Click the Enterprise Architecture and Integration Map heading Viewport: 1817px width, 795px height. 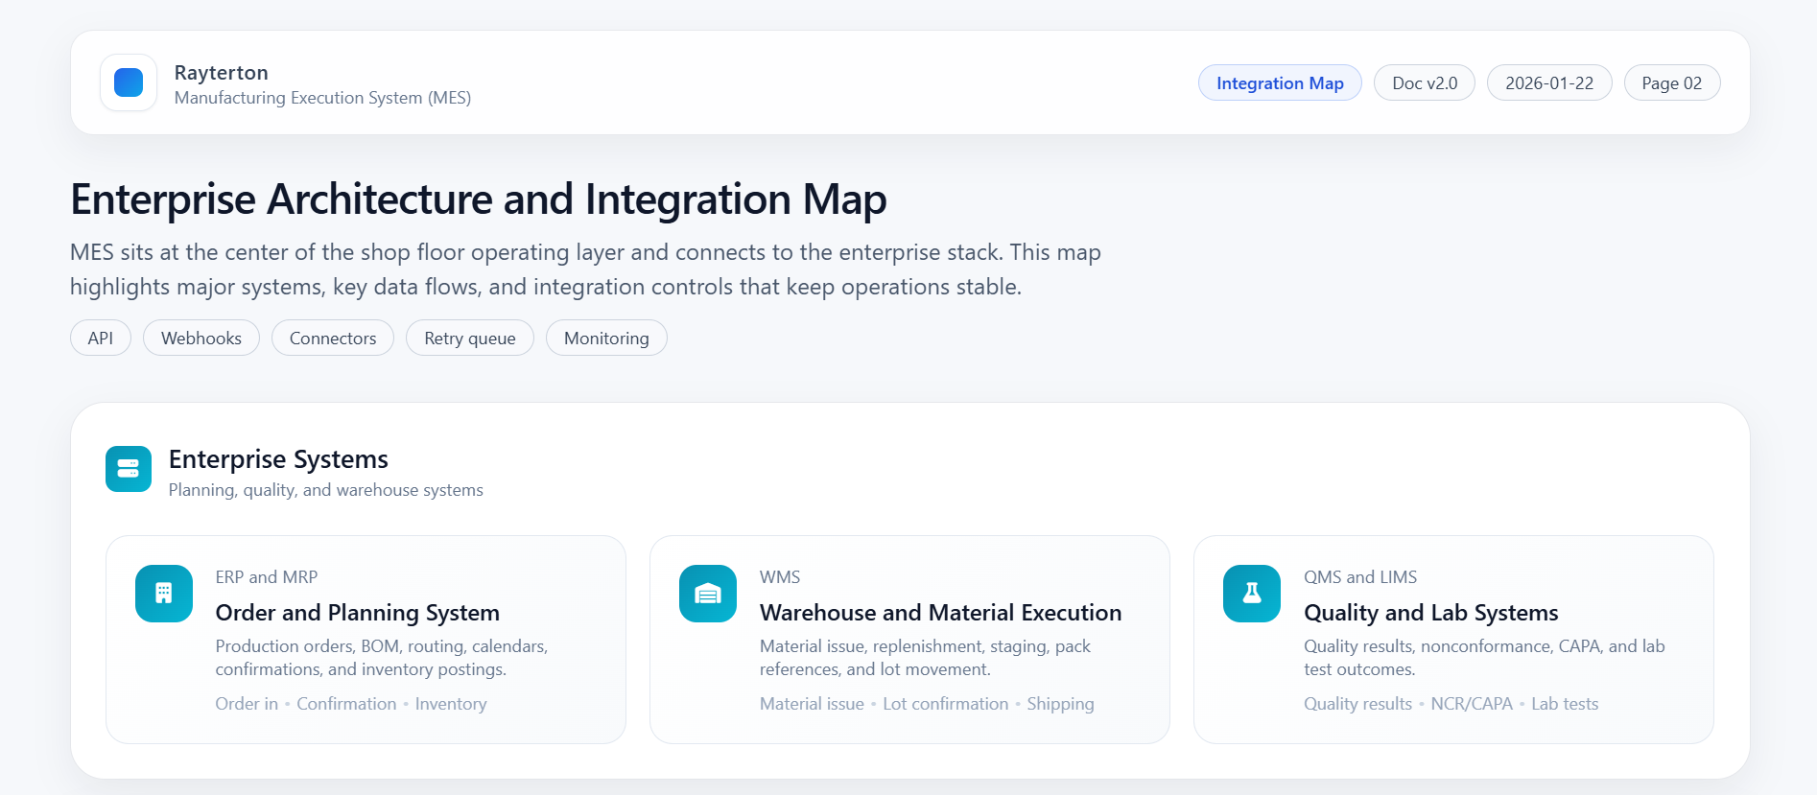479,199
